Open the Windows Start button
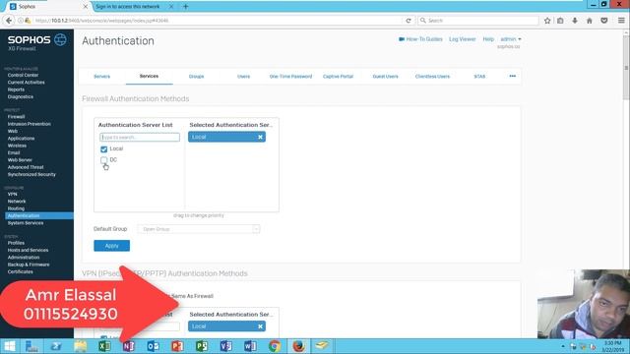 (x=10, y=346)
